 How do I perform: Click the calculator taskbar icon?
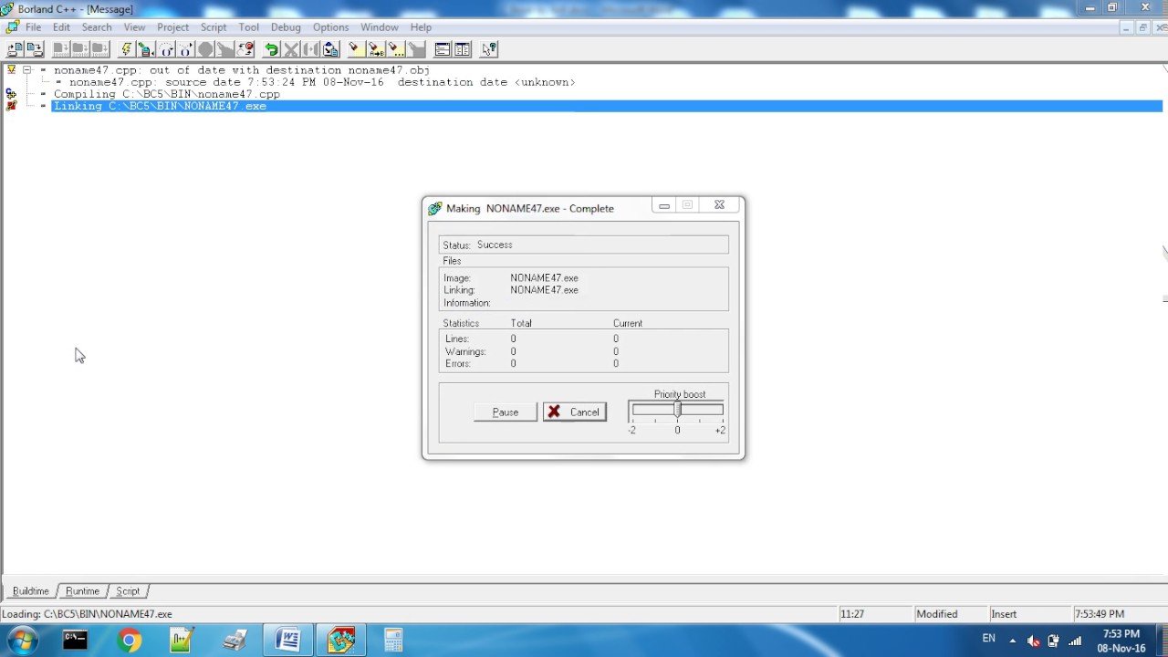393,641
